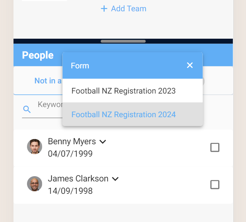This screenshot has height=222, width=246.
Task: Click the James Clarkson name text
Action: 78,179
